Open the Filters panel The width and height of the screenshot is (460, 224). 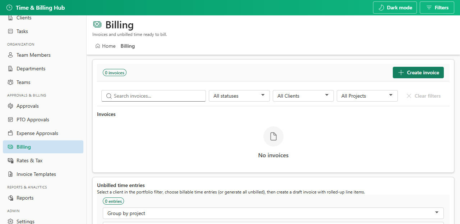pos(437,8)
